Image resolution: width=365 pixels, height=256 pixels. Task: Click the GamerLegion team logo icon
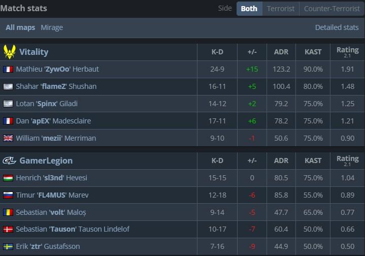tap(9, 161)
